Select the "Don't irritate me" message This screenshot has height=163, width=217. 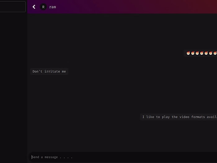tap(49, 71)
